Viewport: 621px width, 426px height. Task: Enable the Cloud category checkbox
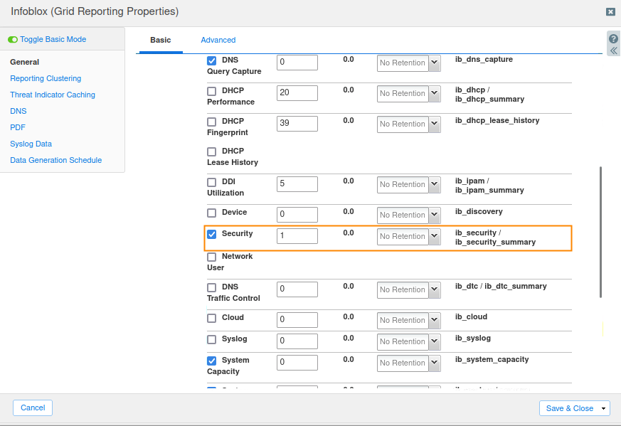(x=212, y=318)
